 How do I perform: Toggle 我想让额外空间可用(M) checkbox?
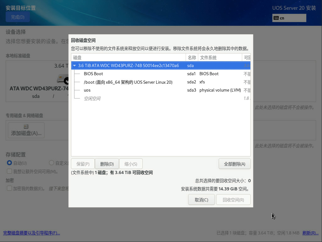point(9,171)
